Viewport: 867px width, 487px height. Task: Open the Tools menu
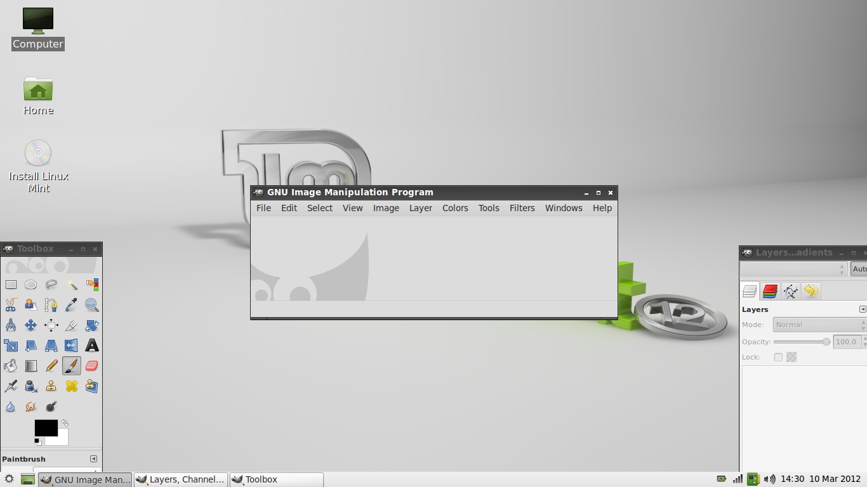[489, 208]
